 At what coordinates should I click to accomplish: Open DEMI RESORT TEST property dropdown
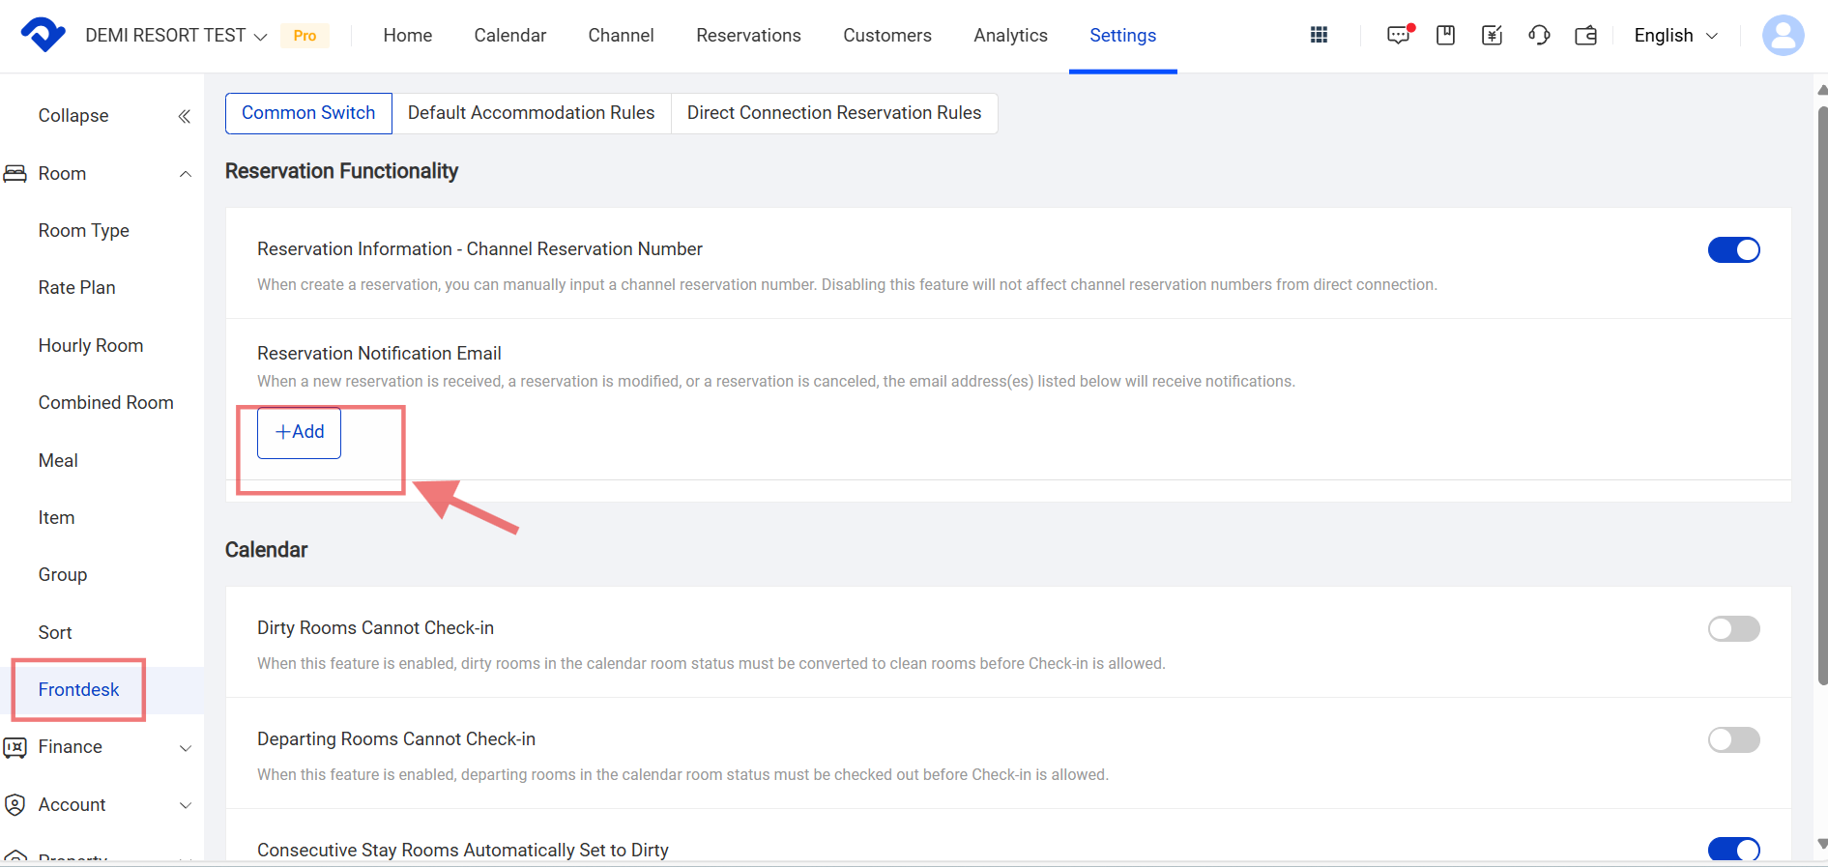click(176, 36)
